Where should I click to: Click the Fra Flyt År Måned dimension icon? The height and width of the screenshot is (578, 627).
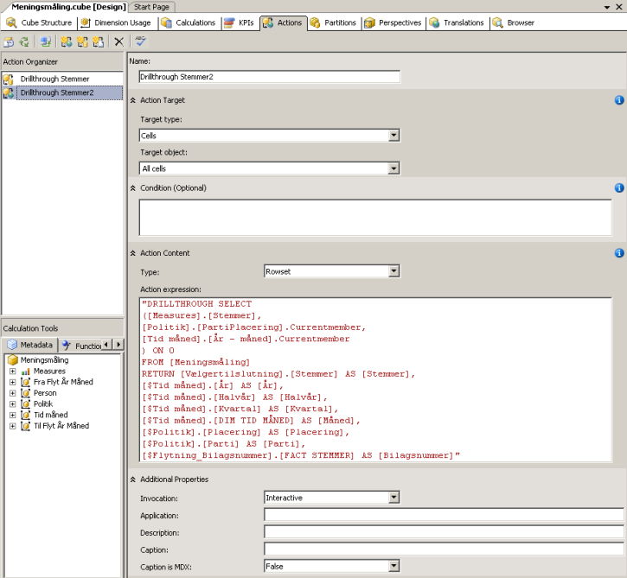coord(26,382)
